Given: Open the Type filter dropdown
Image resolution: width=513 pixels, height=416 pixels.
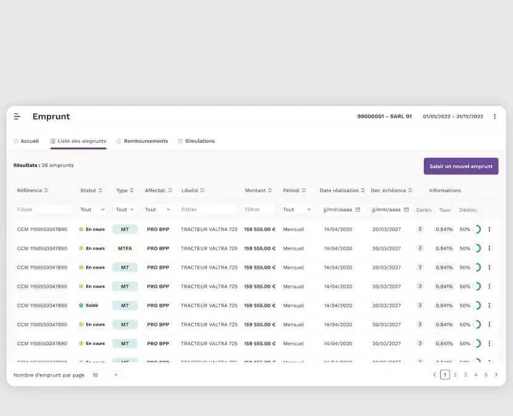Looking at the screenshot, I should pyautogui.click(x=125, y=210).
